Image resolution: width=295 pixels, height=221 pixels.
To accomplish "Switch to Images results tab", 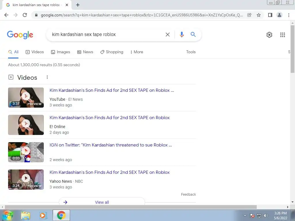I will tap(60, 52).
